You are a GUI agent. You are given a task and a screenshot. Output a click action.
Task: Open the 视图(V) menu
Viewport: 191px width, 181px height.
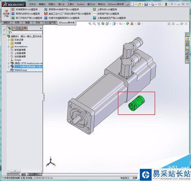pyautogui.click(x=52, y=4)
